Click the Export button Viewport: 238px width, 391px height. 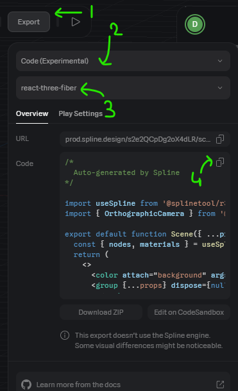(29, 22)
